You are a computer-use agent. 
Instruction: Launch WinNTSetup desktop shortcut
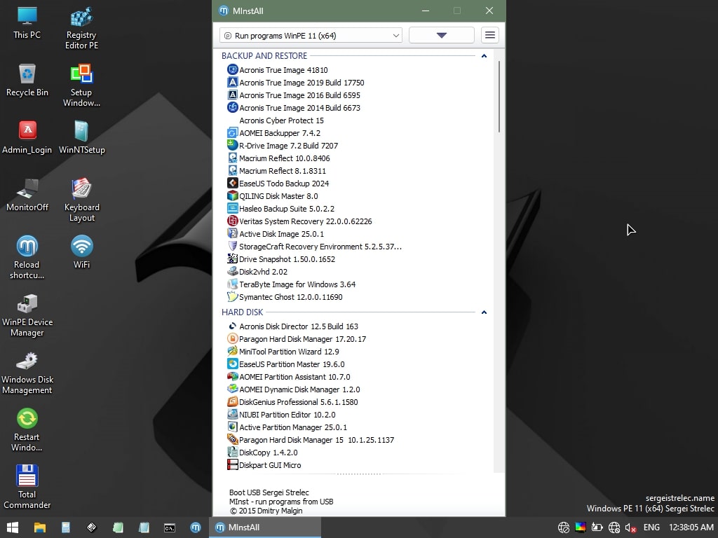tap(81, 137)
